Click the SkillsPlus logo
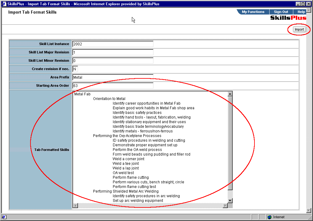Viewport: 313px width, 221px height. 288,18
